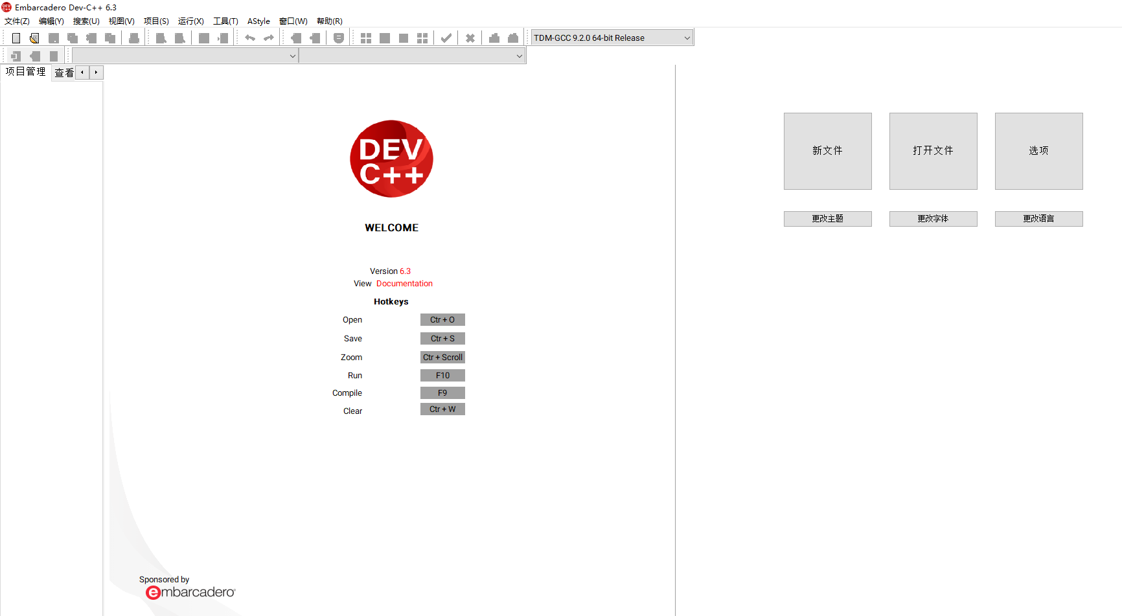Click the Redo arrow icon
Image resolution: width=1122 pixels, height=616 pixels.
[x=269, y=38]
